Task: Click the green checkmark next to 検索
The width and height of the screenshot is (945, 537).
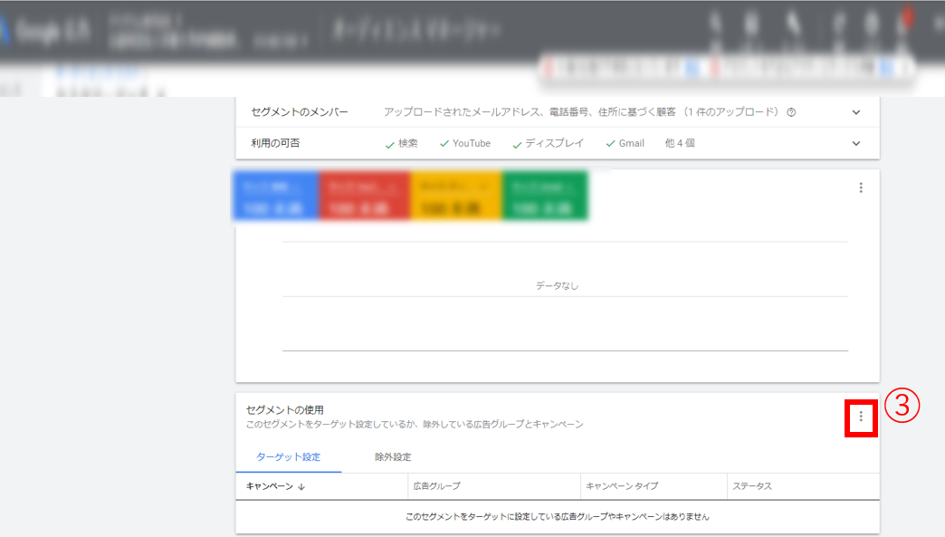Action: coord(389,144)
